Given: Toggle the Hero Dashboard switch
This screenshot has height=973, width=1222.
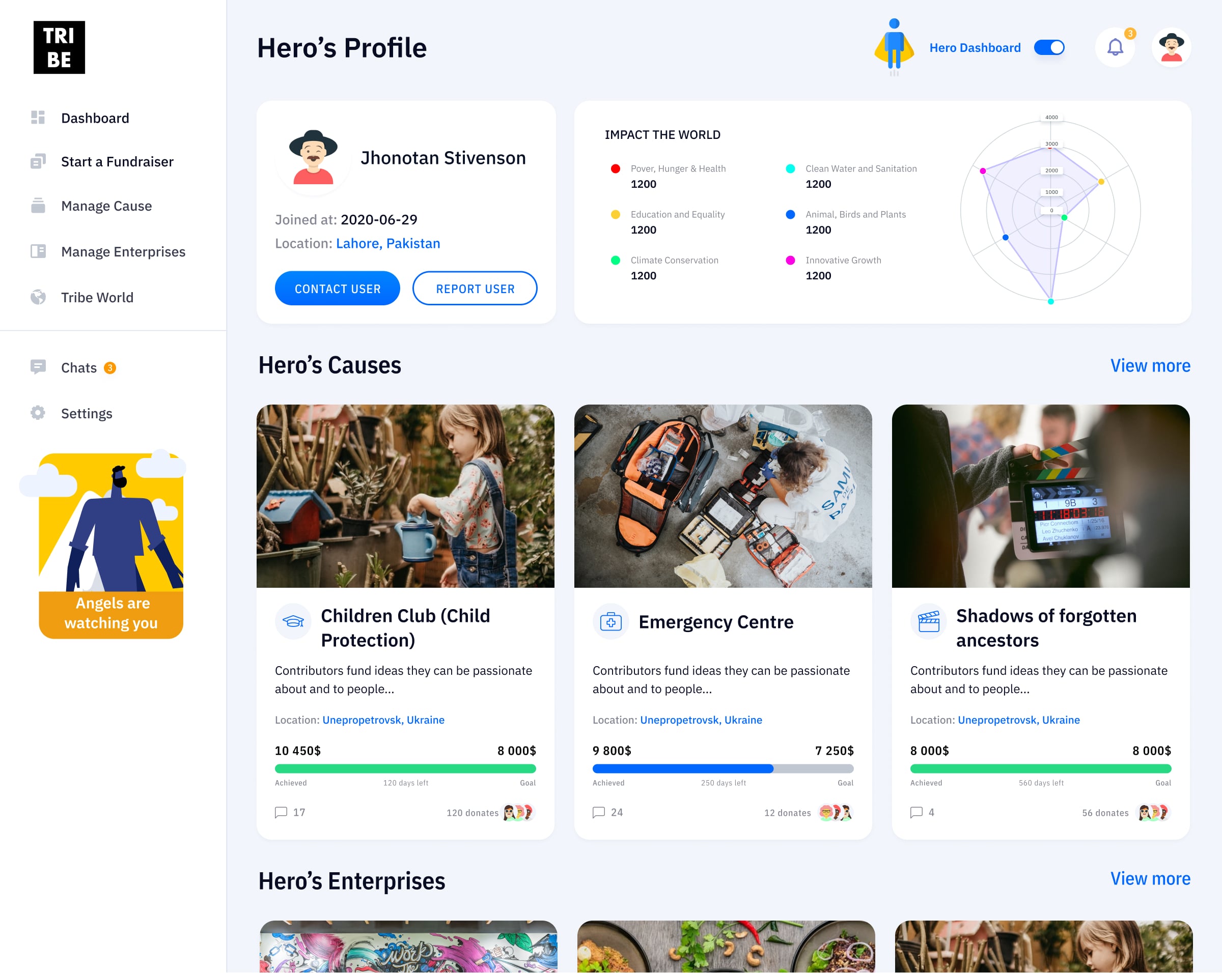Looking at the screenshot, I should click(x=1049, y=47).
